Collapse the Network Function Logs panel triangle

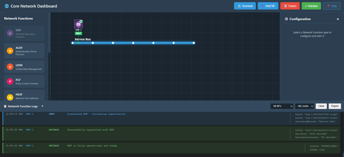coord(43,106)
